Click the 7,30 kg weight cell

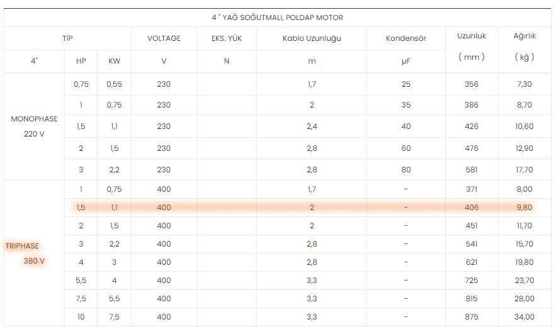click(x=525, y=84)
